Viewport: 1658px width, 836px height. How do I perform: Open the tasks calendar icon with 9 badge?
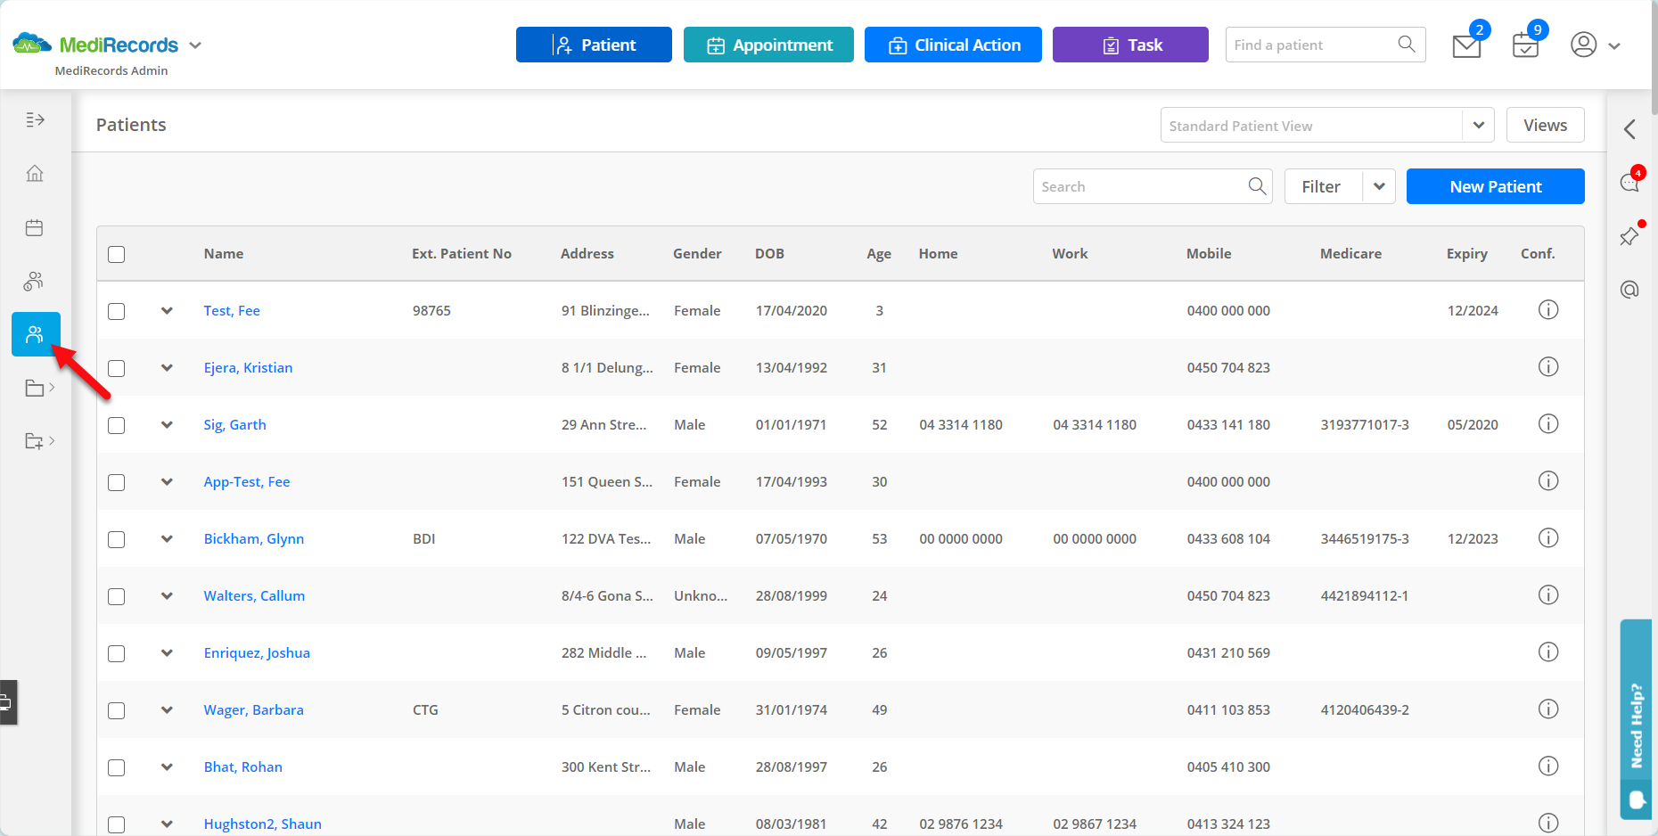pos(1525,45)
